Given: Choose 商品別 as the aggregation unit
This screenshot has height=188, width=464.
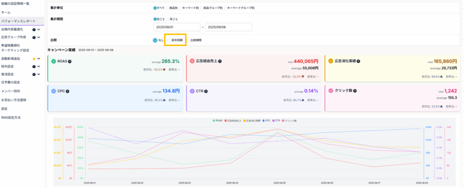Looking at the screenshot, I should (180, 8).
